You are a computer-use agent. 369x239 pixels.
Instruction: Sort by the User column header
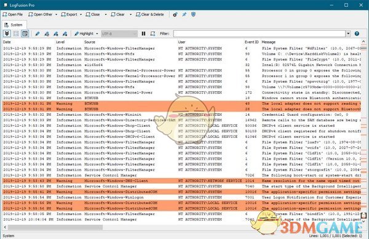coord(181,42)
